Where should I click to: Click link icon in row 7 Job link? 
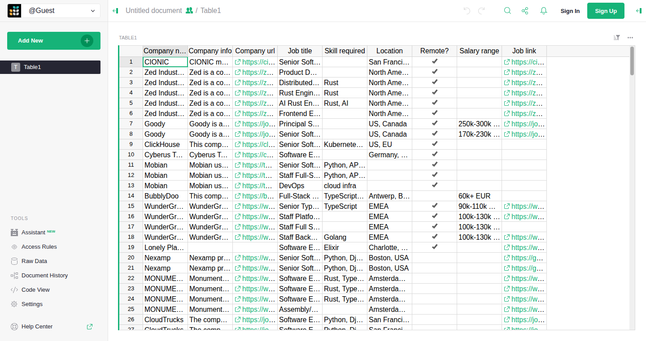coord(507,124)
